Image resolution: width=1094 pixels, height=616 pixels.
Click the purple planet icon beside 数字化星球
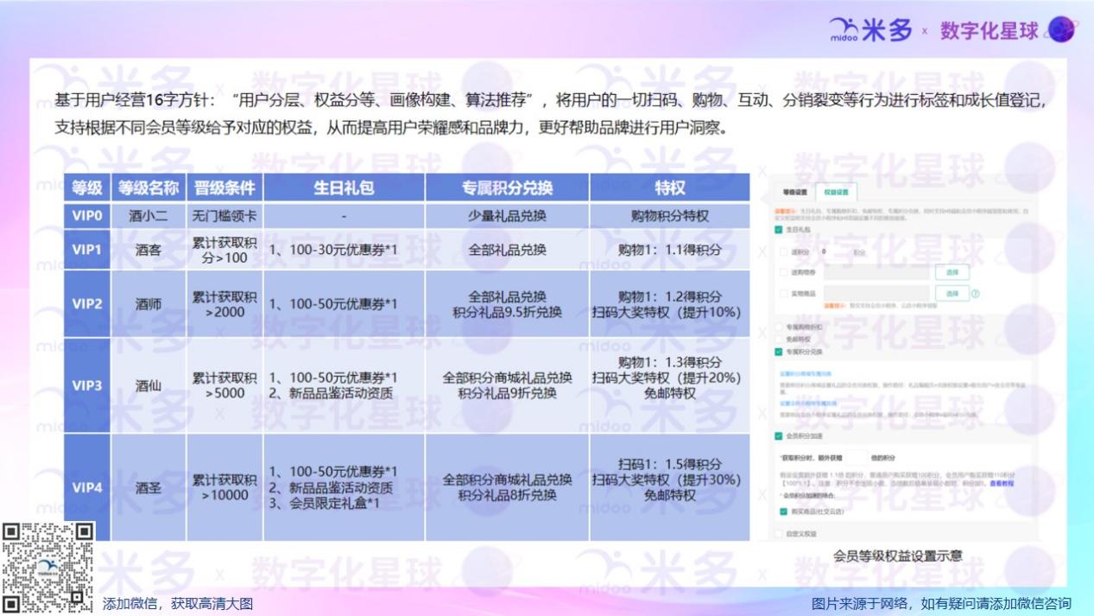coord(1061,30)
